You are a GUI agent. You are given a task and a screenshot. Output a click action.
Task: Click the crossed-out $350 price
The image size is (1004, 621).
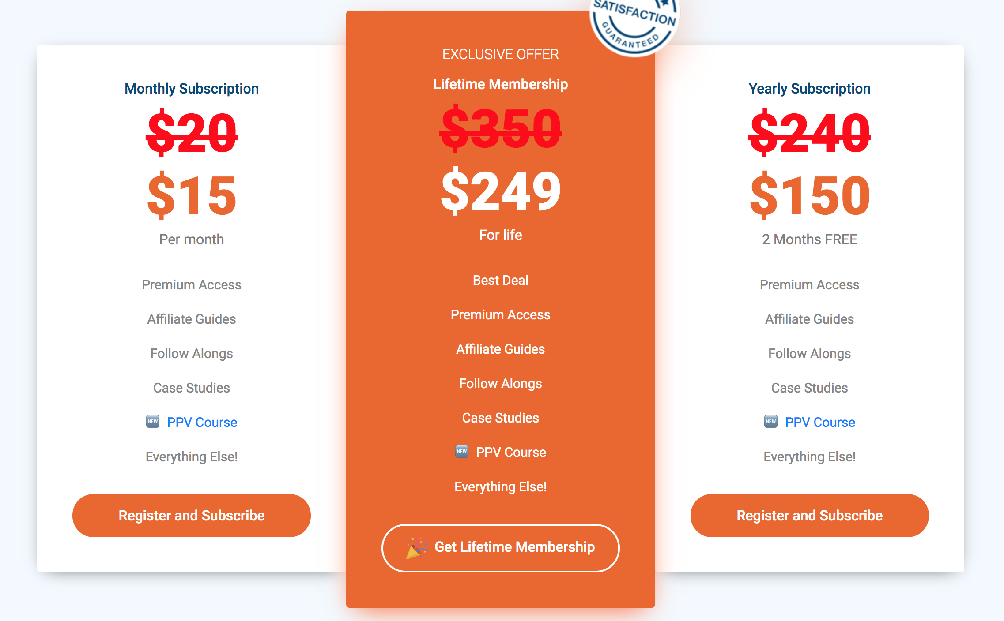(500, 128)
